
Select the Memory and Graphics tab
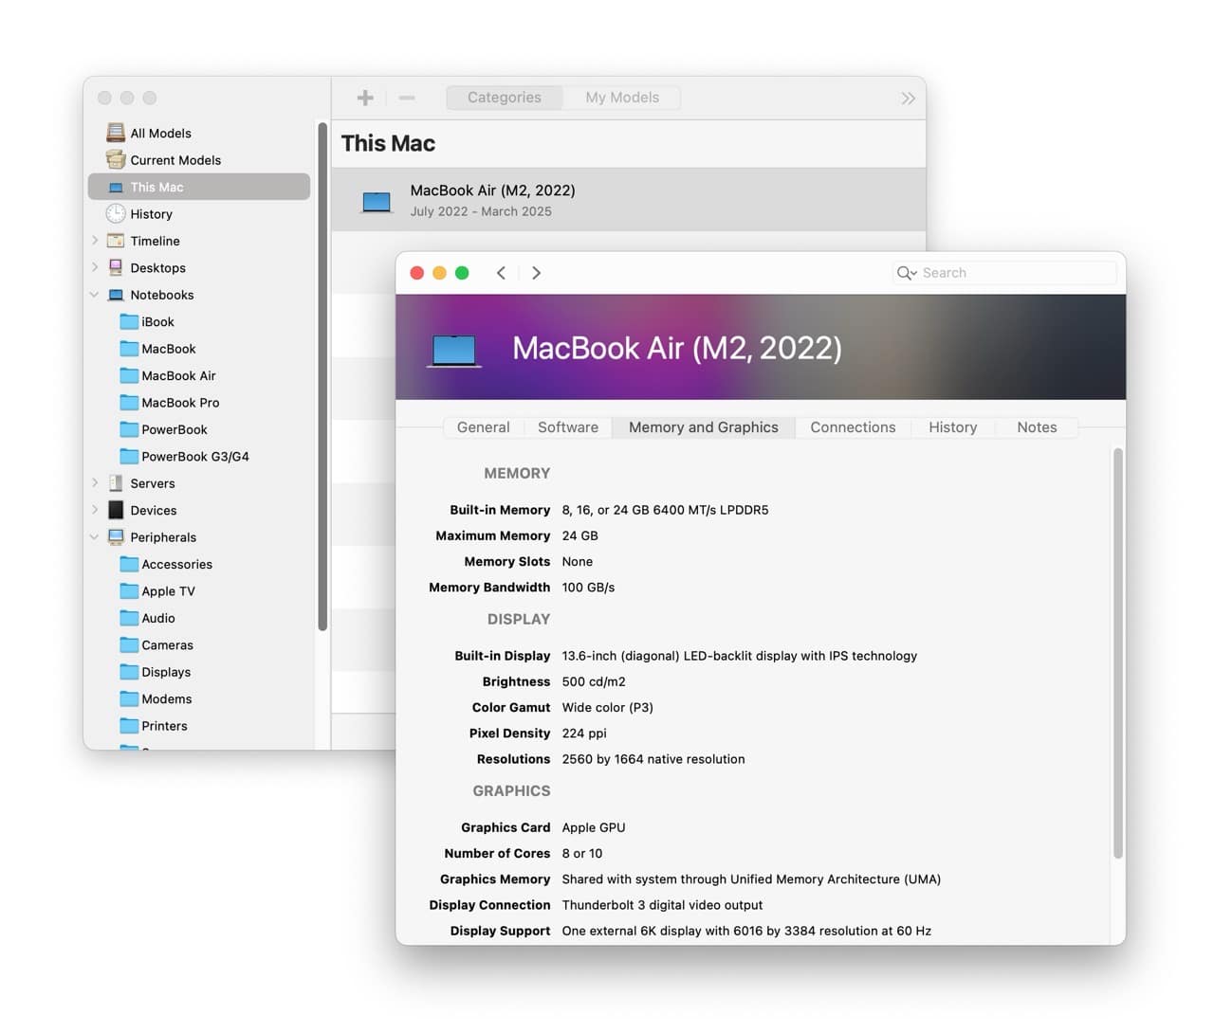(x=704, y=427)
